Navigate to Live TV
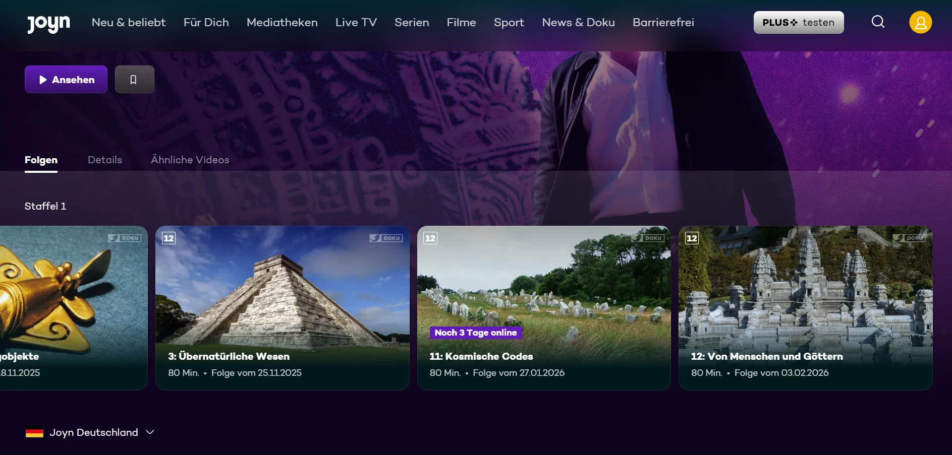The height and width of the screenshot is (455, 952). [356, 22]
